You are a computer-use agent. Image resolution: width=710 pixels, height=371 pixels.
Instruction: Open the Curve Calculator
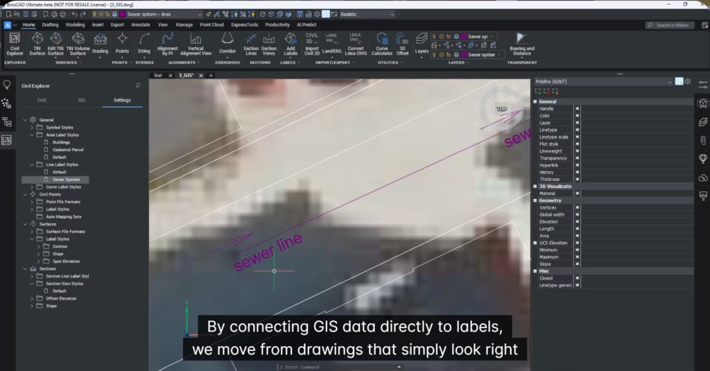(382, 44)
